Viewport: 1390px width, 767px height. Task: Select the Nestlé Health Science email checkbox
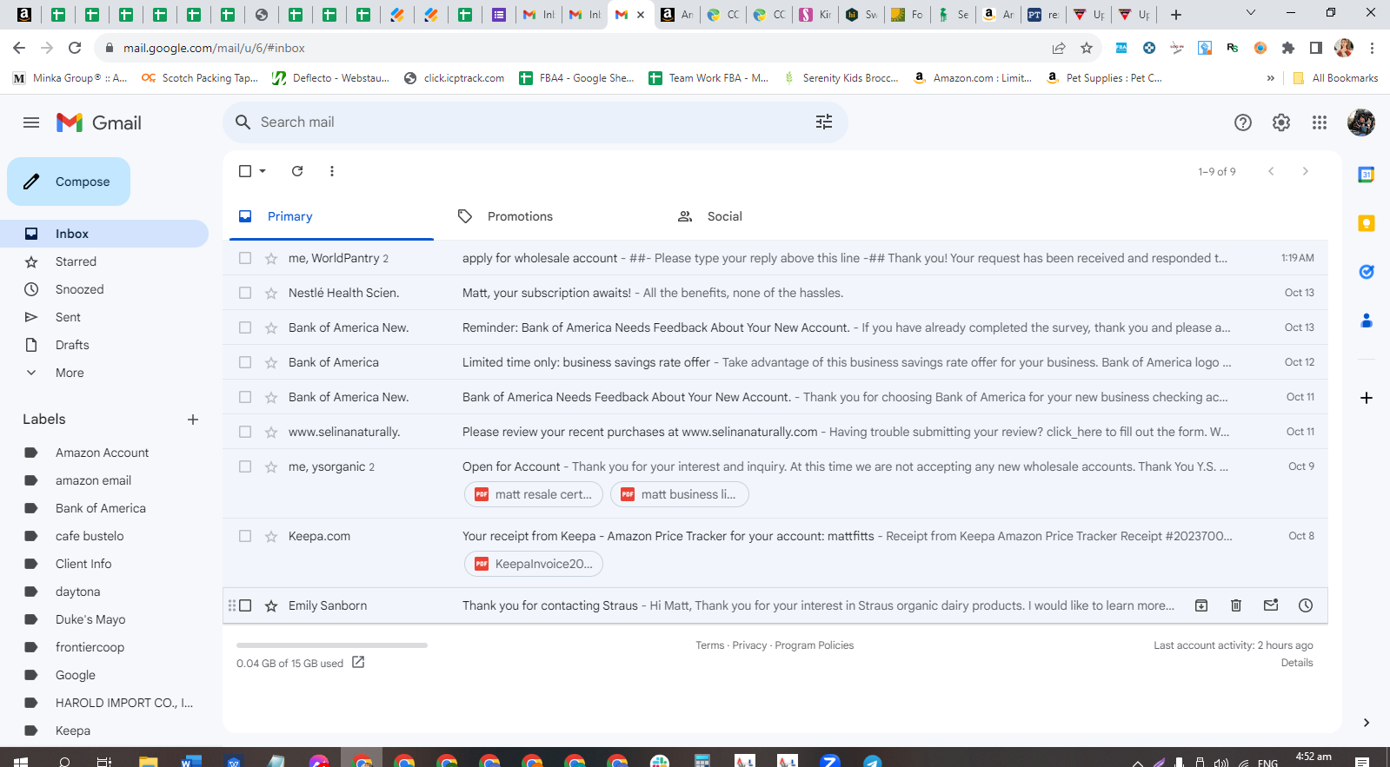[245, 293]
